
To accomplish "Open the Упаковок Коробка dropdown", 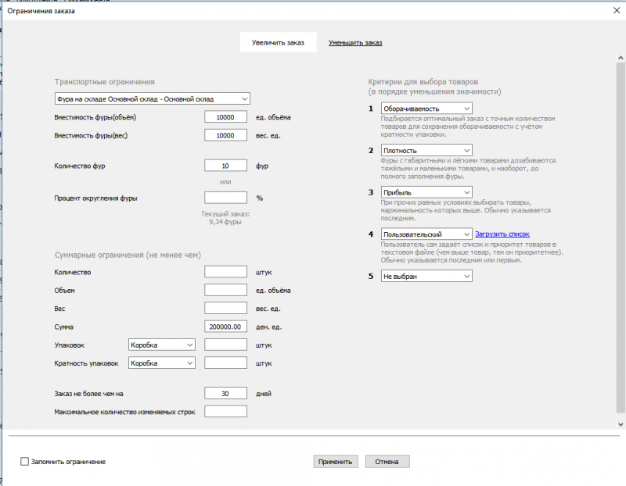I will click(161, 345).
